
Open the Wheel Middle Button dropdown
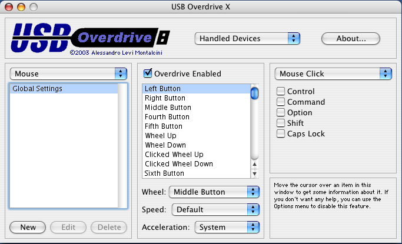point(214,192)
